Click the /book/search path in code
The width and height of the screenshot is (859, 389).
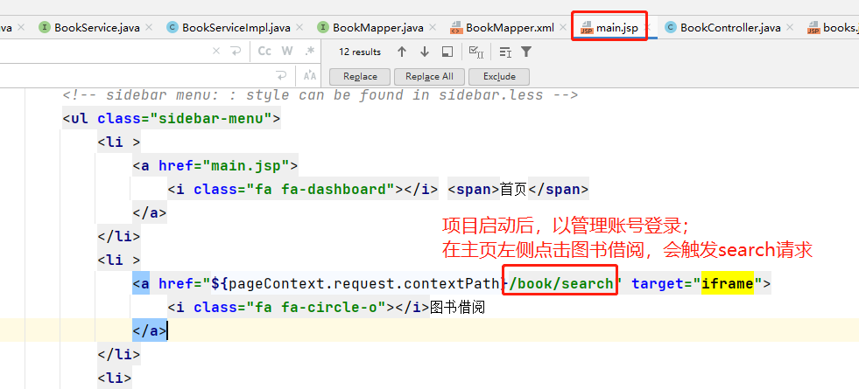[561, 283]
